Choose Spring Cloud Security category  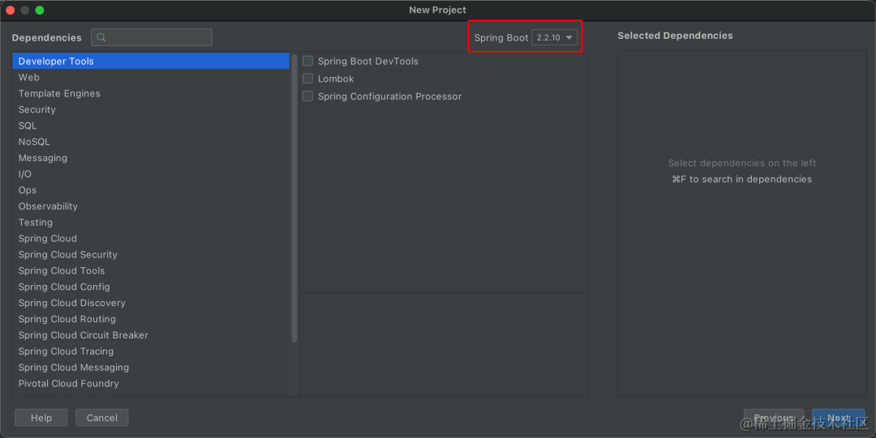pyautogui.click(x=151, y=254)
